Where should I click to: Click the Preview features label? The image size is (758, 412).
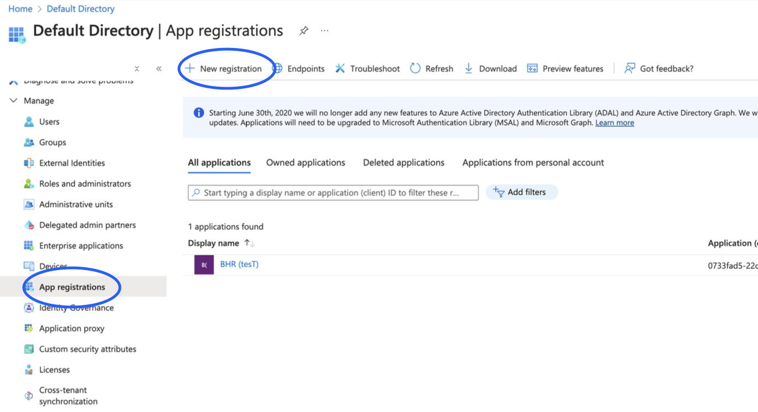tap(573, 68)
